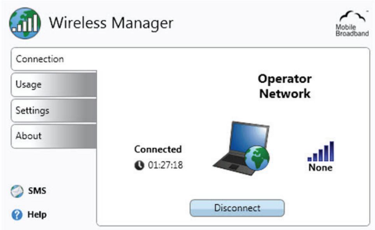Click the clock icon beside connection timer

tap(139, 165)
